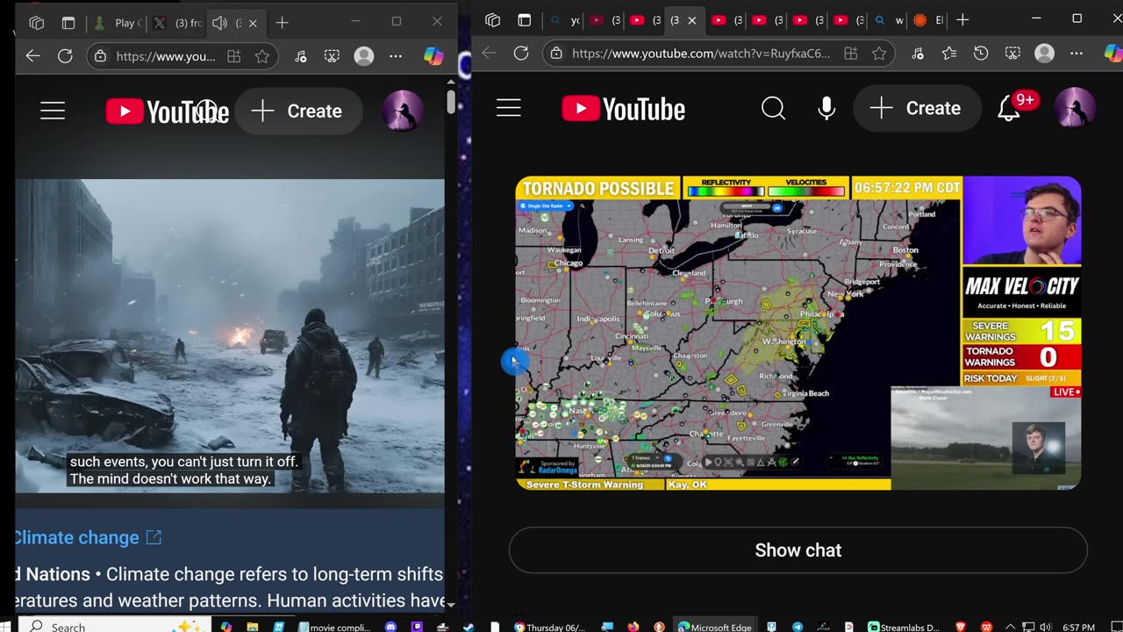Image resolution: width=1123 pixels, height=632 pixels.
Task: Open YouTube guide menu in left window
Action: 53,111
